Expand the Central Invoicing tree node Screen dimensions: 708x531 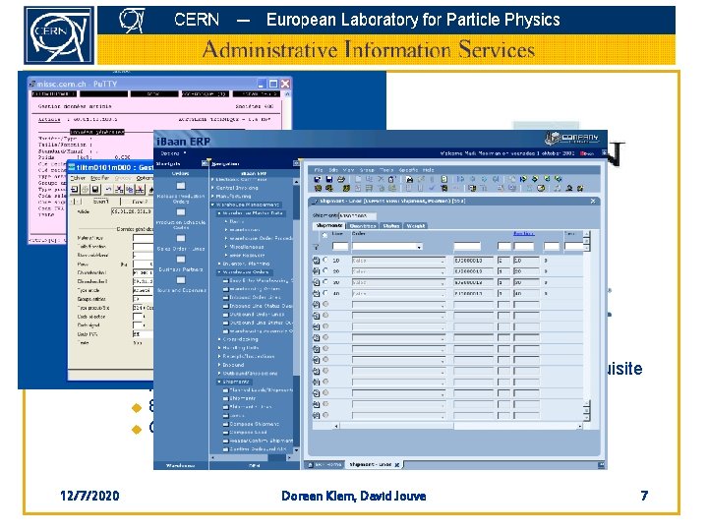(x=212, y=188)
